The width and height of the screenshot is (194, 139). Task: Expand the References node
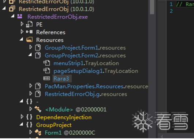(22, 32)
